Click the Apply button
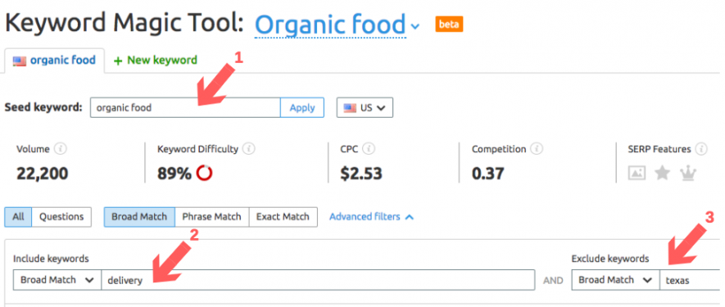The image size is (725, 307). coord(302,108)
